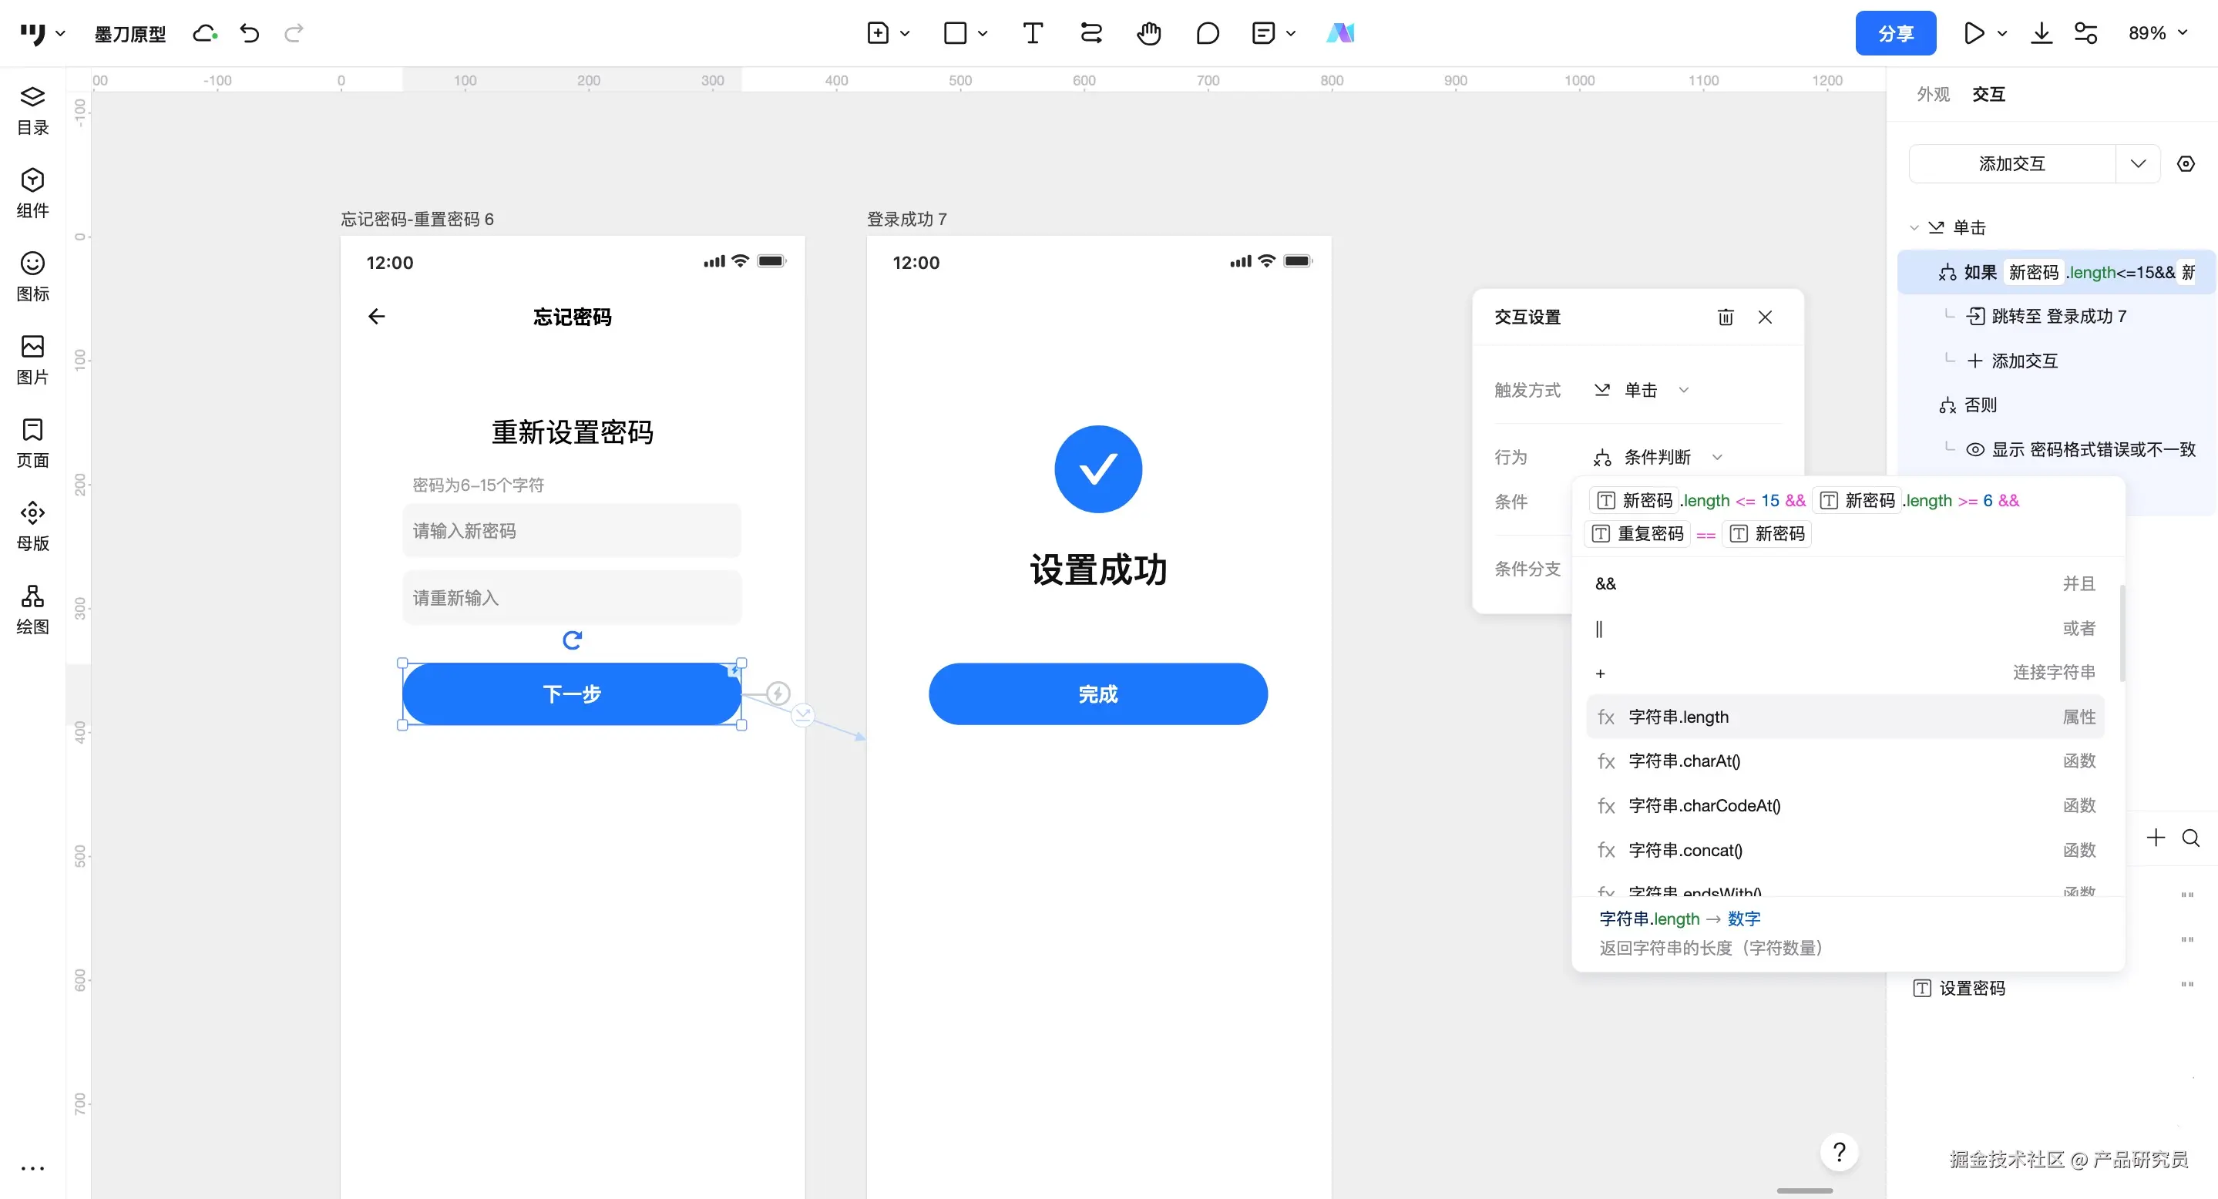
Task: Click the undo arrow icon
Action: tap(250, 34)
